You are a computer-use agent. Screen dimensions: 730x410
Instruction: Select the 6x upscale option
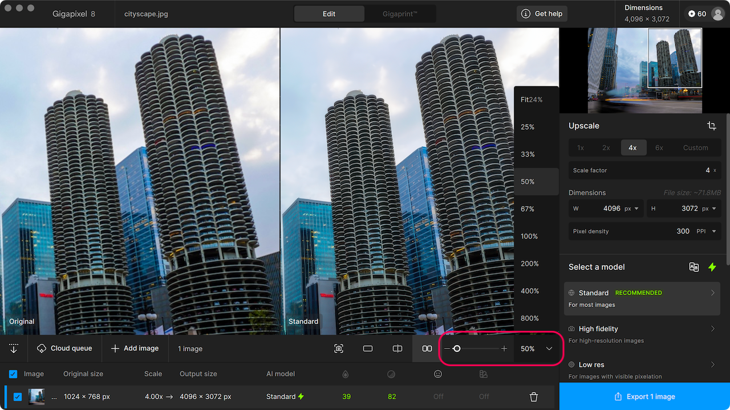coord(659,147)
